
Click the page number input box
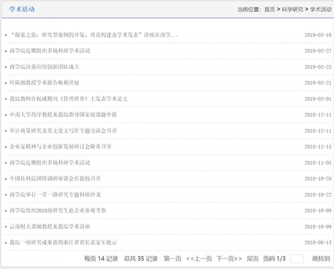click(297, 259)
